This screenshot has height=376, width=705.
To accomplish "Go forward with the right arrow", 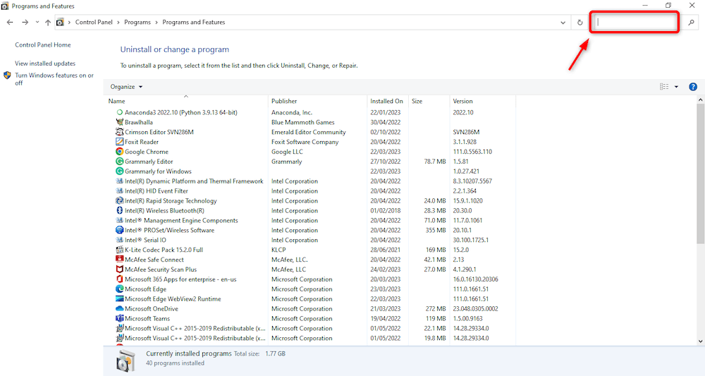I will coord(25,22).
